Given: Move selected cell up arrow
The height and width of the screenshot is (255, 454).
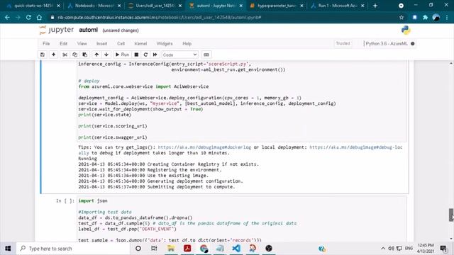Looking at the screenshot, I should (96, 55).
